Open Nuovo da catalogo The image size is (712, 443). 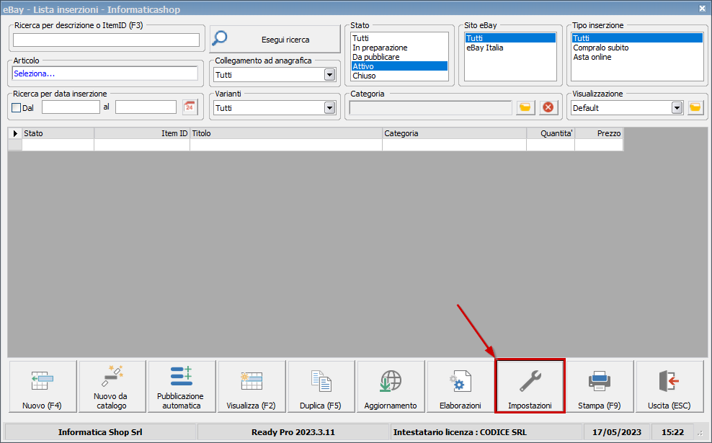coord(112,387)
